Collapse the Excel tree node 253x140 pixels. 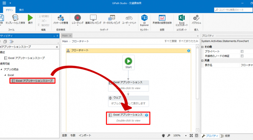[x=5, y=75]
